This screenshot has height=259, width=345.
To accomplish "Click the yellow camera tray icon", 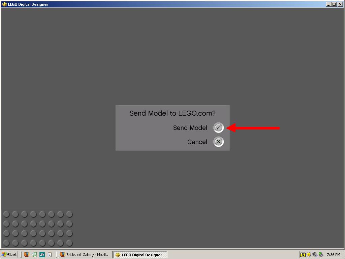I will pos(303,255).
